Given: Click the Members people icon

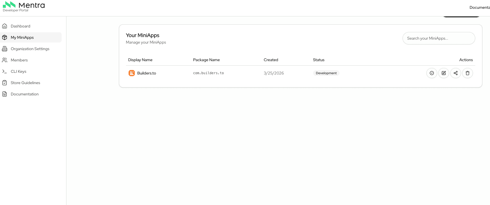Looking at the screenshot, I should 5,60.
